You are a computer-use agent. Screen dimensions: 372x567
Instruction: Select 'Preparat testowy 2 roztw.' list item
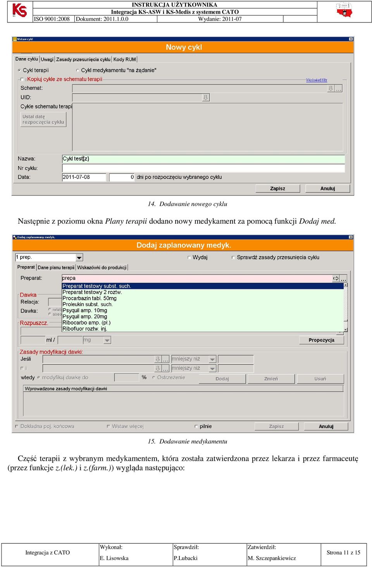(x=203, y=292)
